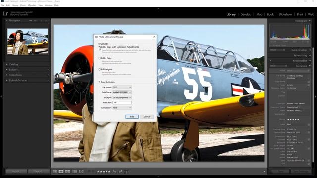Open the Color Space dropdown
317x178 pixels.
pos(122,92)
